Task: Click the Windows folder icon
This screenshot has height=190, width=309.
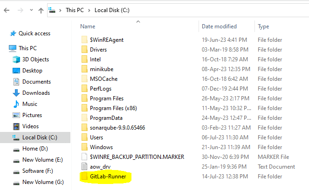Action: tap(84, 147)
